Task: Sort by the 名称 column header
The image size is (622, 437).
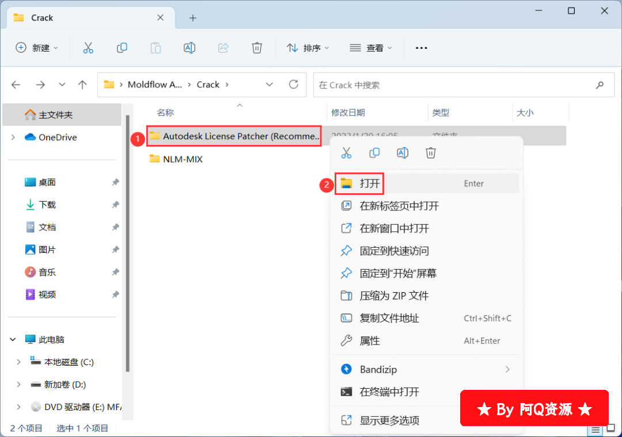Action: (x=165, y=113)
